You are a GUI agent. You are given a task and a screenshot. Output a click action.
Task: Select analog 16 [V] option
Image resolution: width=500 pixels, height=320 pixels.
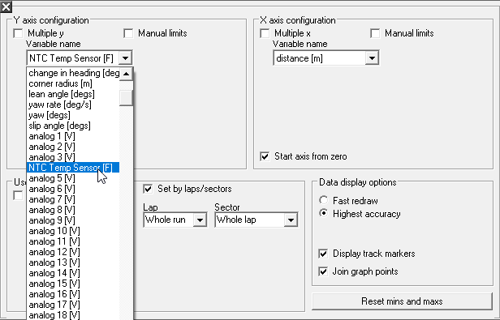click(73, 293)
